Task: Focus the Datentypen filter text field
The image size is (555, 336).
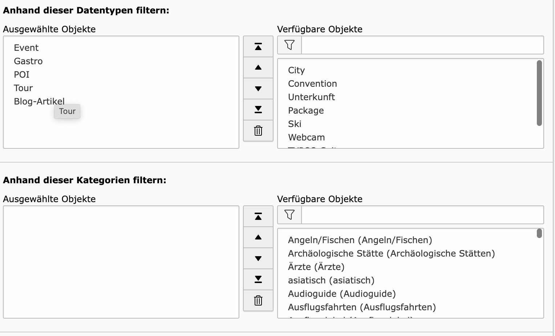Action: (x=422, y=45)
